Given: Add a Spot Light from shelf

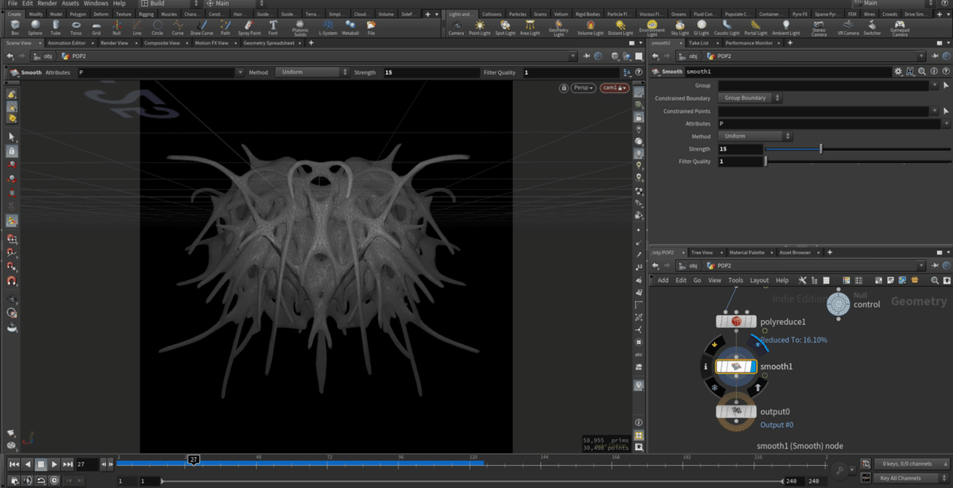Looking at the screenshot, I should click(505, 28).
